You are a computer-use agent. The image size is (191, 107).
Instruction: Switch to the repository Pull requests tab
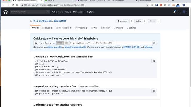[x=64, y=28]
